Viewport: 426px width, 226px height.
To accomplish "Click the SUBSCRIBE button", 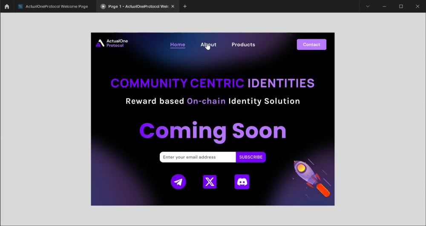I will pyautogui.click(x=251, y=157).
